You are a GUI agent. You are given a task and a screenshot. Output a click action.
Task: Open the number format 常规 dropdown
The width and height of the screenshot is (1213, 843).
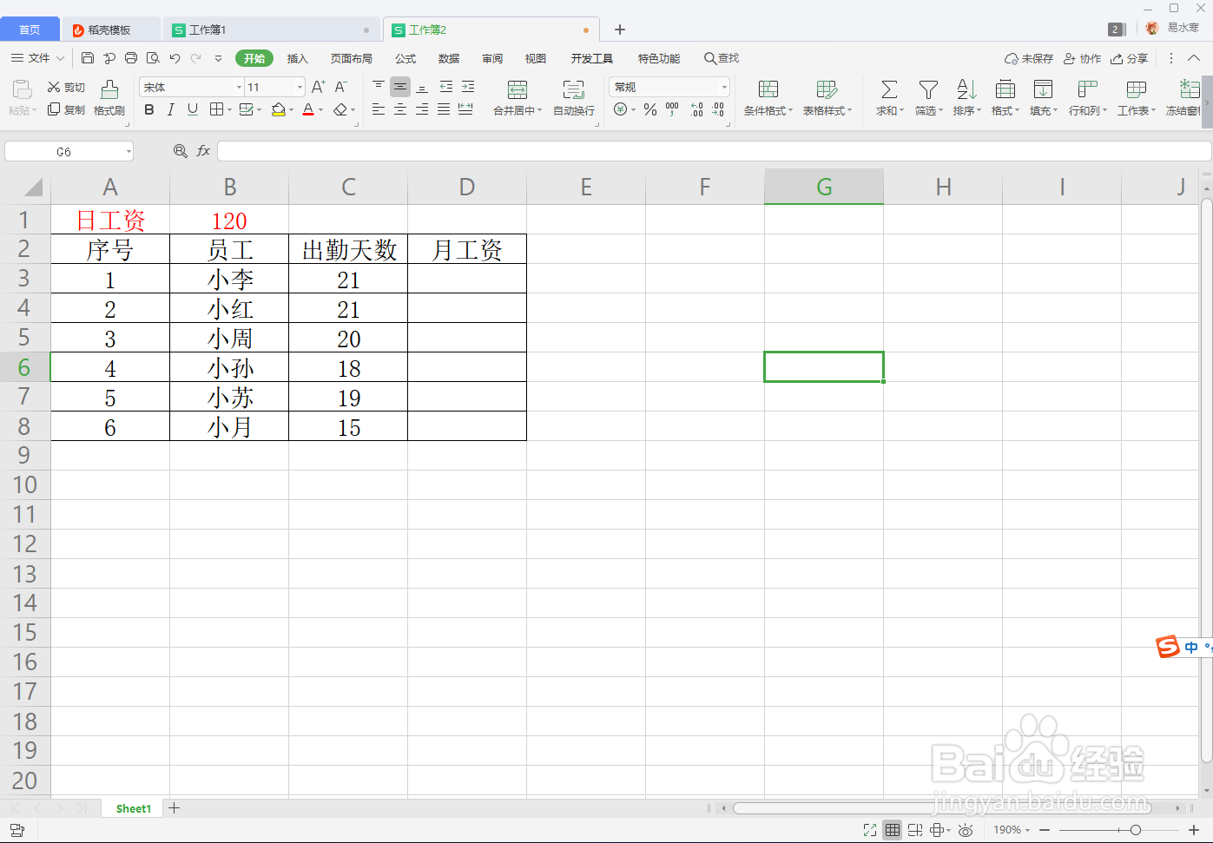(x=724, y=87)
